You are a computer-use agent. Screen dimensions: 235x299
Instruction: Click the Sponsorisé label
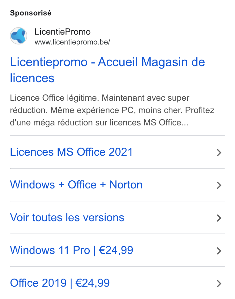click(31, 13)
